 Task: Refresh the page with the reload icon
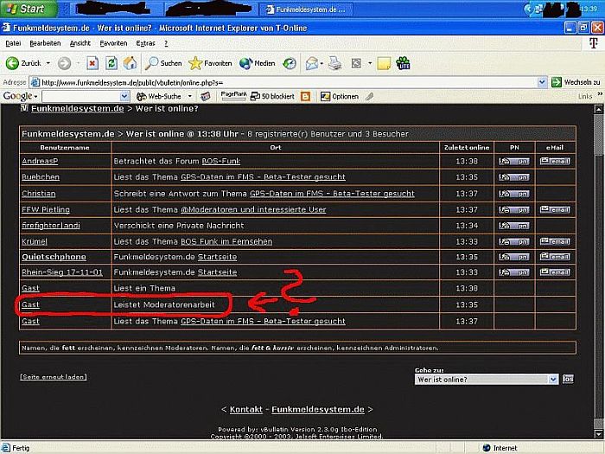(x=111, y=63)
